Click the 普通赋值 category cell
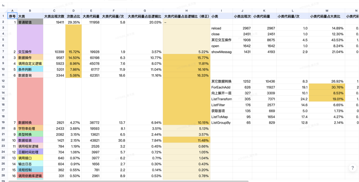The height and width of the screenshot is (182, 359). pyautogui.click(x=30, y=22)
